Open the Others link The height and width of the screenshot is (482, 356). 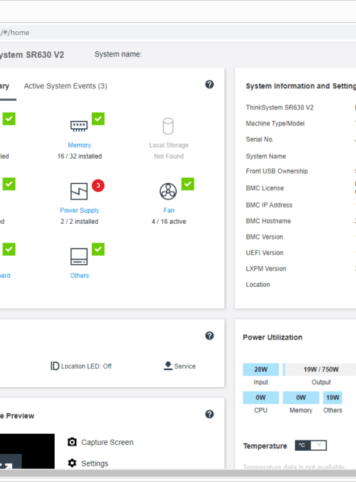[79, 275]
